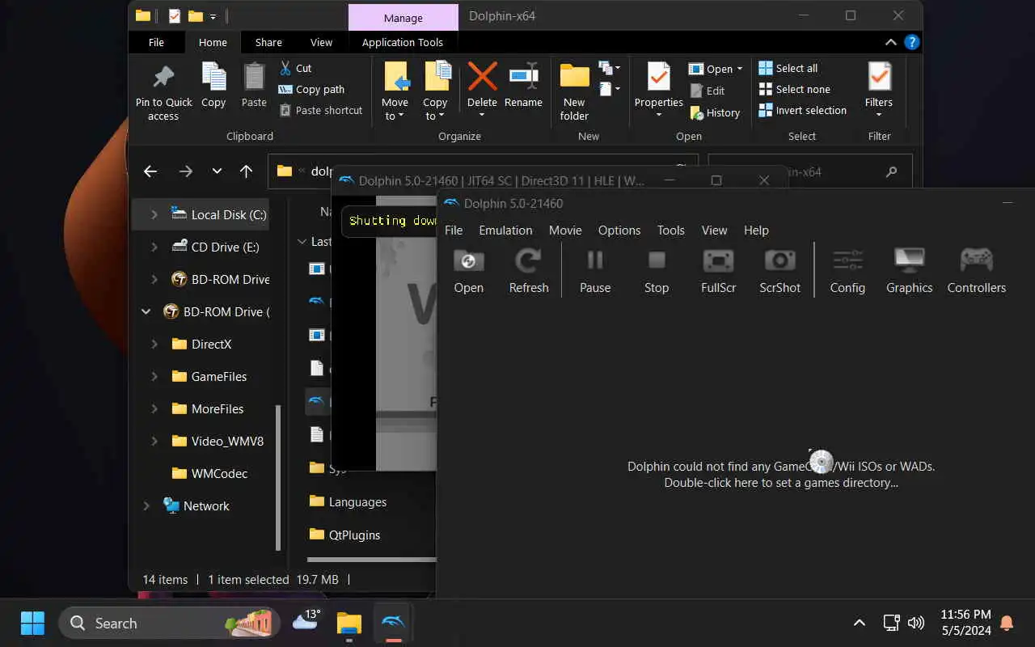Open recent locations dropdown
The height and width of the screenshot is (647, 1035).
(x=217, y=171)
